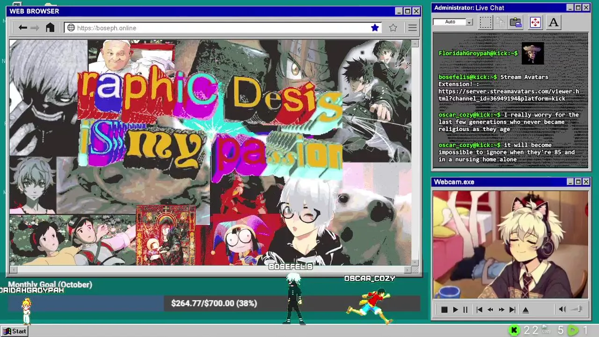Click the filled blue bookmark star
The height and width of the screenshot is (337, 599).
point(375,28)
